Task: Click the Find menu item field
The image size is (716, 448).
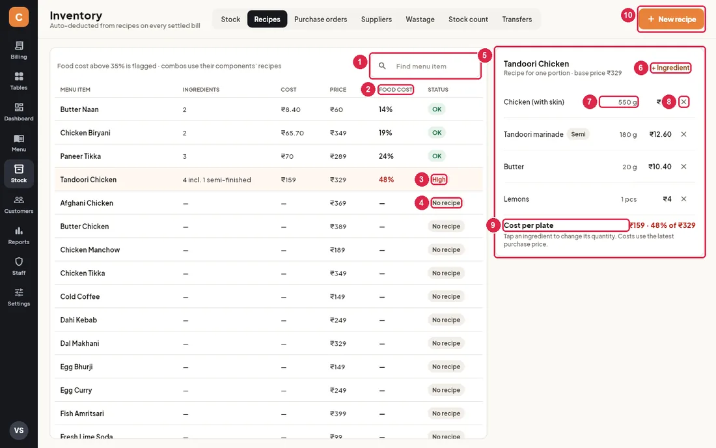Action: [425, 66]
